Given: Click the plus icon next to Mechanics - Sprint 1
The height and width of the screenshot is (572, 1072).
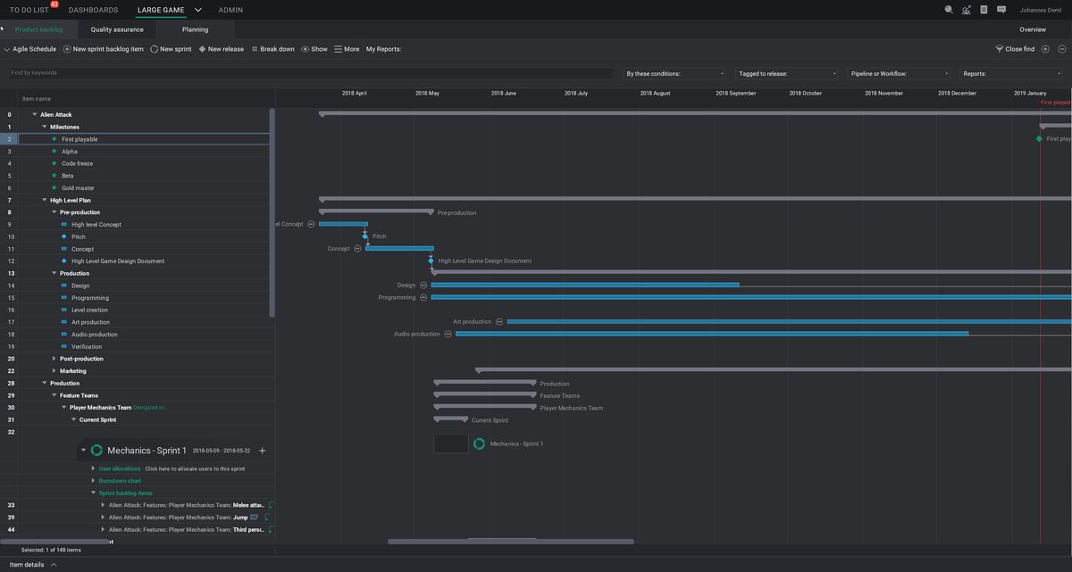Looking at the screenshot, I should point(262,451).
